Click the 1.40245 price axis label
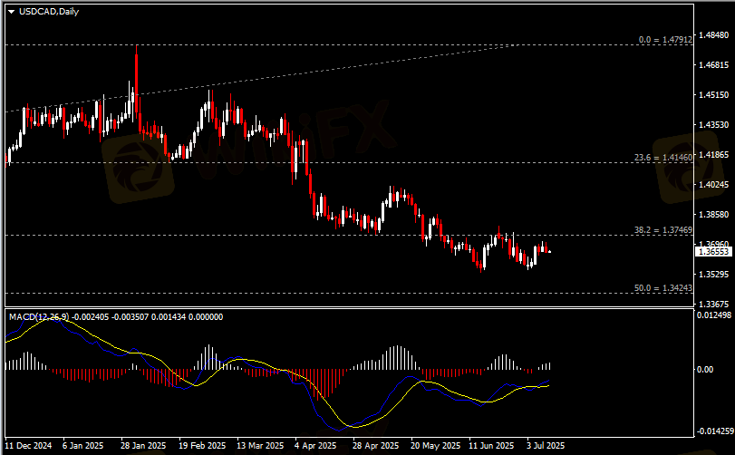Screen dimensions: 735x455 click(713, 185)
